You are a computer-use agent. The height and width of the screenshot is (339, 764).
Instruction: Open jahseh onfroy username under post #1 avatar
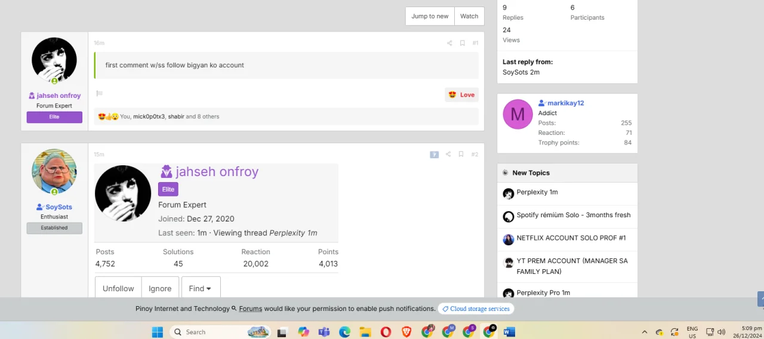point(58,95)
